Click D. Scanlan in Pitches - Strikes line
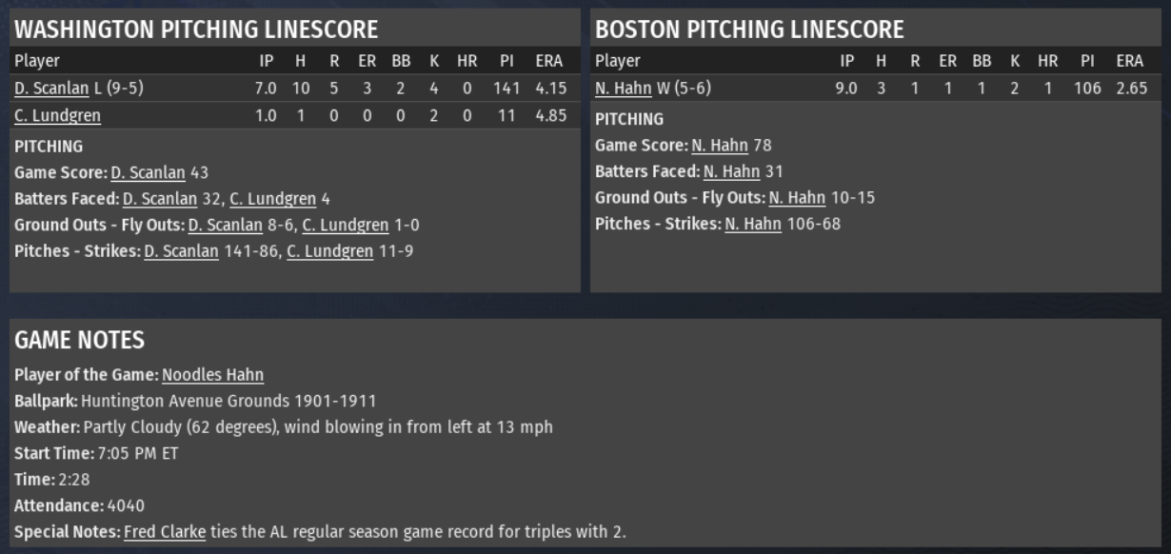 pyautogui.click(x=181, y=251)
